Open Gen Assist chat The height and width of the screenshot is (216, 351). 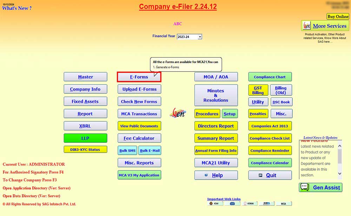[x=320, y=188]
